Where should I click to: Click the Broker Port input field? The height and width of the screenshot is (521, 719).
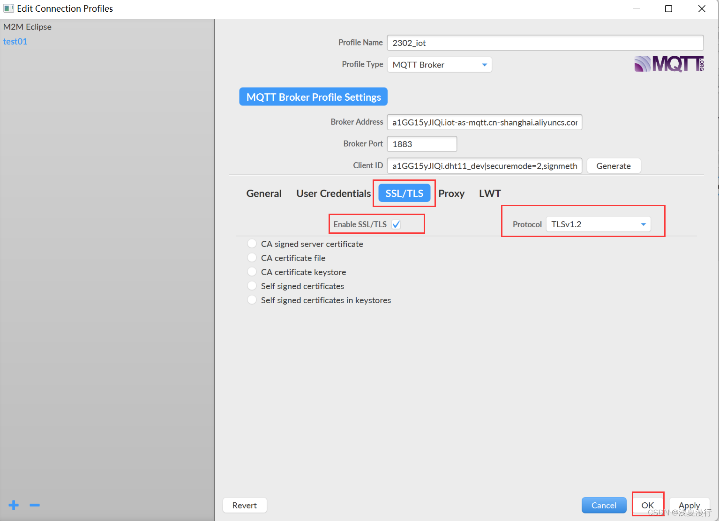click(x=422, y=144)
